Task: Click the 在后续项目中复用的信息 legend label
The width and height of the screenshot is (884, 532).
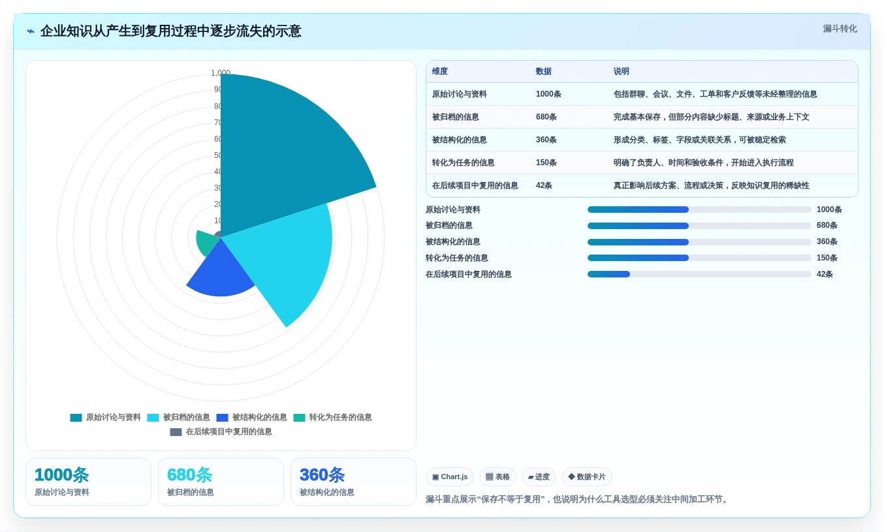Action: pyautogui.click(x=229, y=432)
